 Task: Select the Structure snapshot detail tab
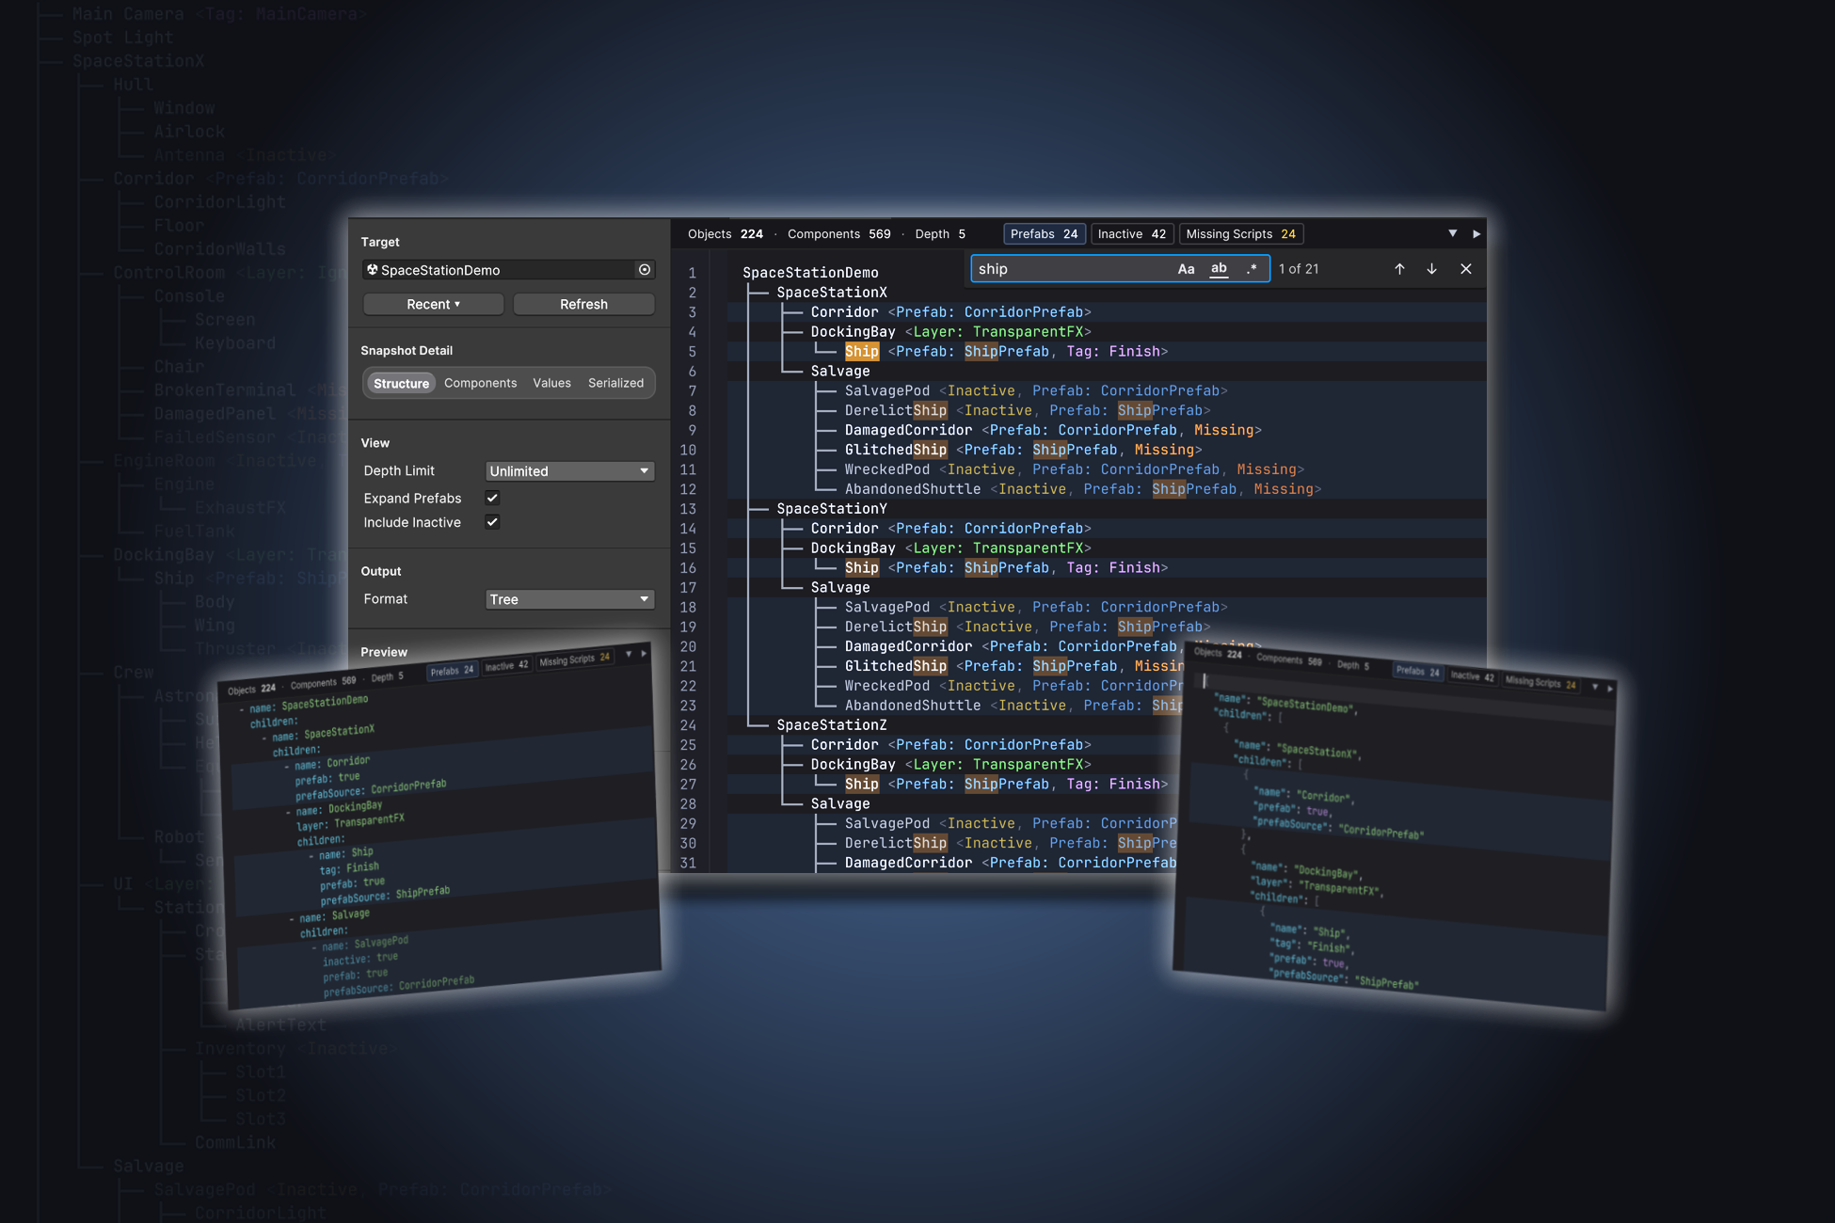pyautogui.click(x=401, y=383)
